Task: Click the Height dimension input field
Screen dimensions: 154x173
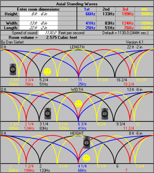Action: pos(39,14)
